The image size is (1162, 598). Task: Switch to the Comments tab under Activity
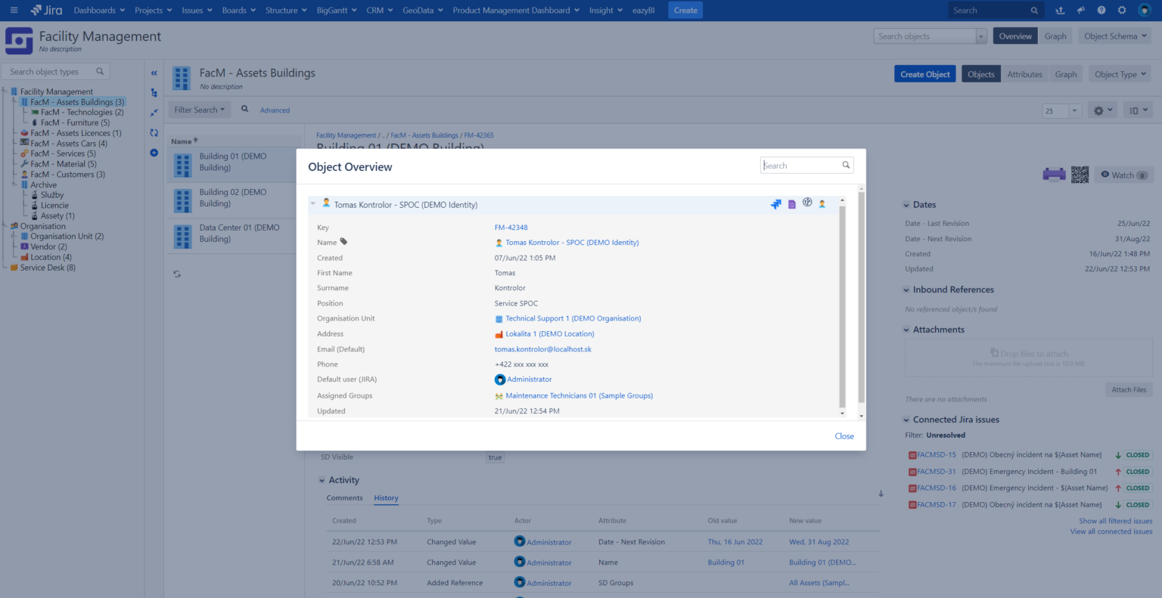pyautogui.click(x=344, y=497)
